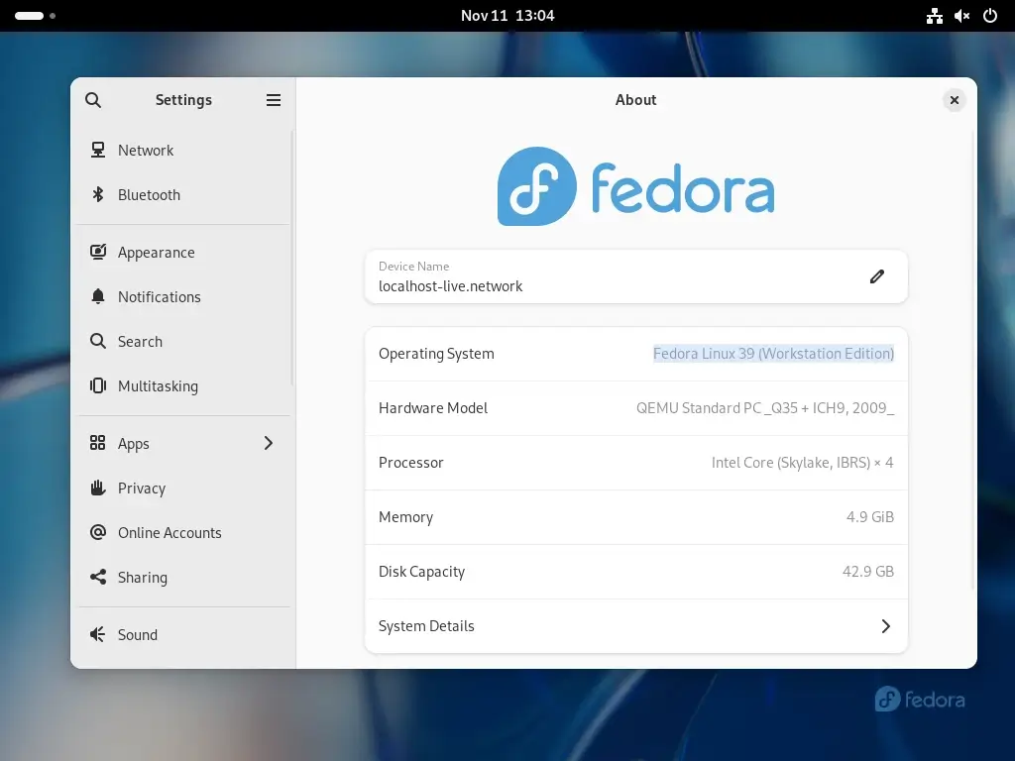The height and width of the screenshot is (761, 1015).
Task: Open the power icon in top bar
Action: 990,16
